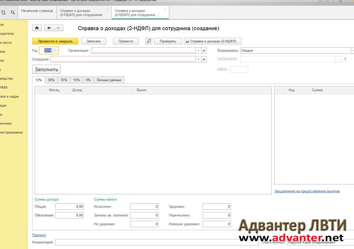
Task: Select the 30% rate tab
Action: coord(51,80)
